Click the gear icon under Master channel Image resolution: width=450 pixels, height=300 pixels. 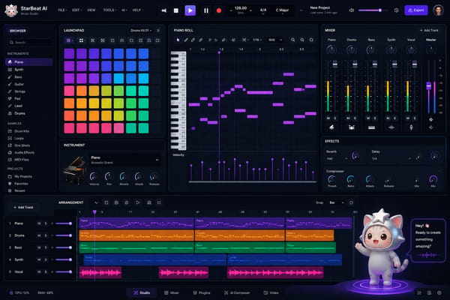[430, 119]
